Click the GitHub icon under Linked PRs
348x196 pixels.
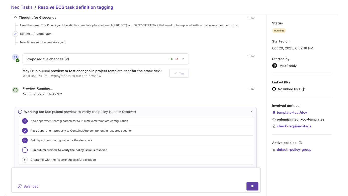coord(274,89)
